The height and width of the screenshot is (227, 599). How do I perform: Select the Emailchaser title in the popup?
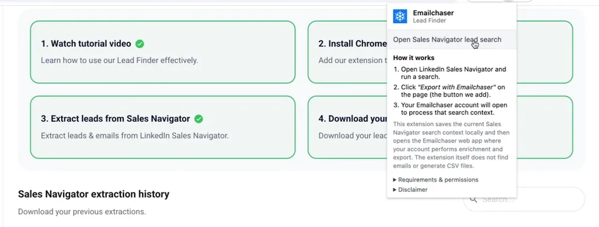pyautogui.click(x=433, y=13)
